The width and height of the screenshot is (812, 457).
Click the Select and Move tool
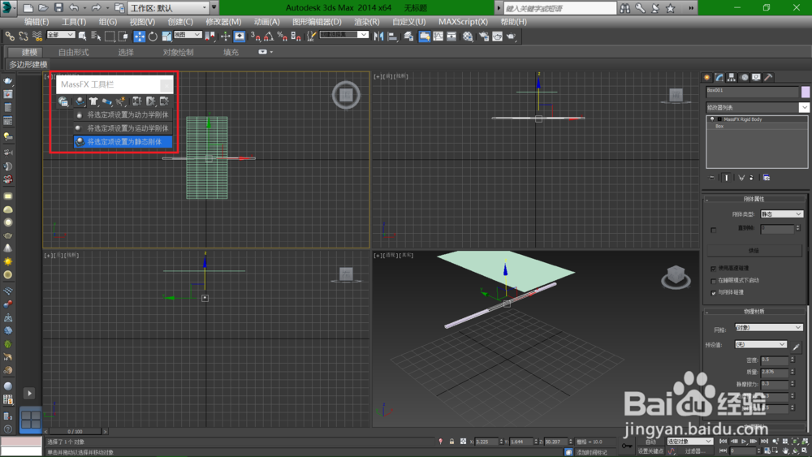(x=140, y=37)
